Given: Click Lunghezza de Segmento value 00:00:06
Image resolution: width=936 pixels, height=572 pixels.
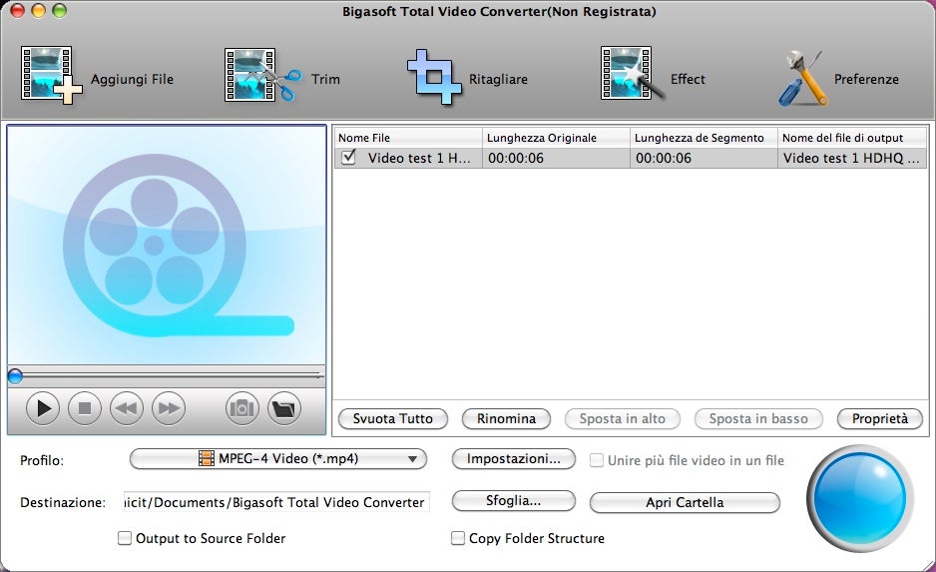Looking at the screenshot, I should pos(664,158).
